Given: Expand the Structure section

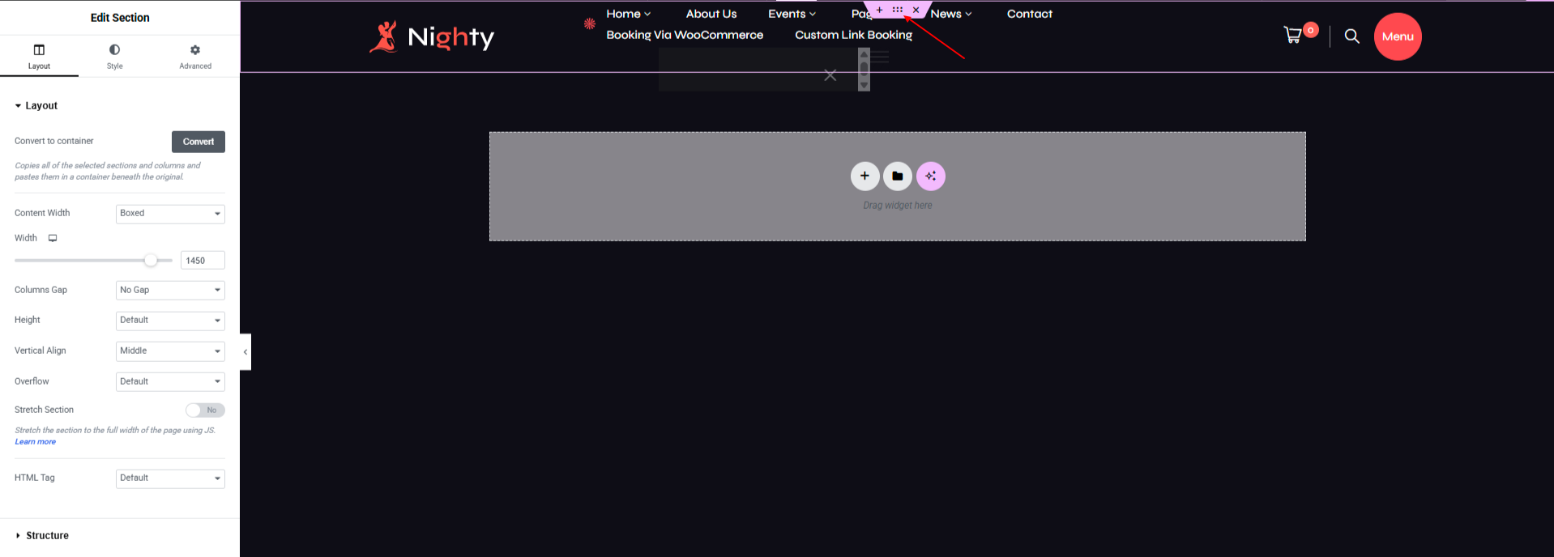Looking at the screenshot, I should coord(47,535).
